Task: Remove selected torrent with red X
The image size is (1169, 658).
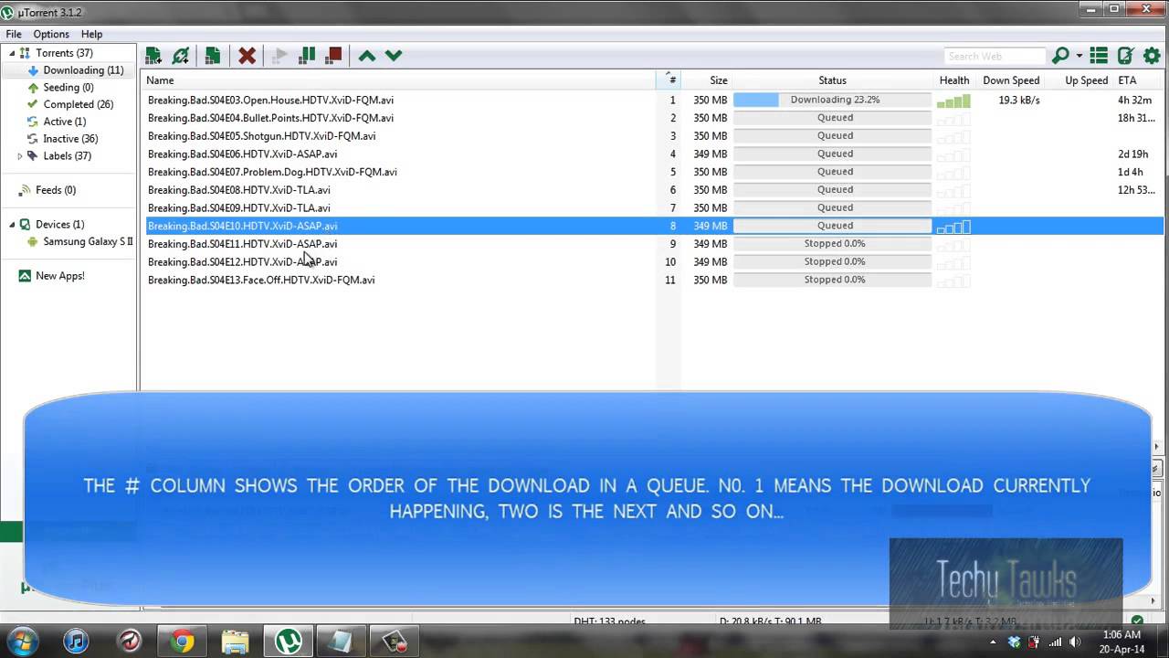Action: (x=247, y=56)
